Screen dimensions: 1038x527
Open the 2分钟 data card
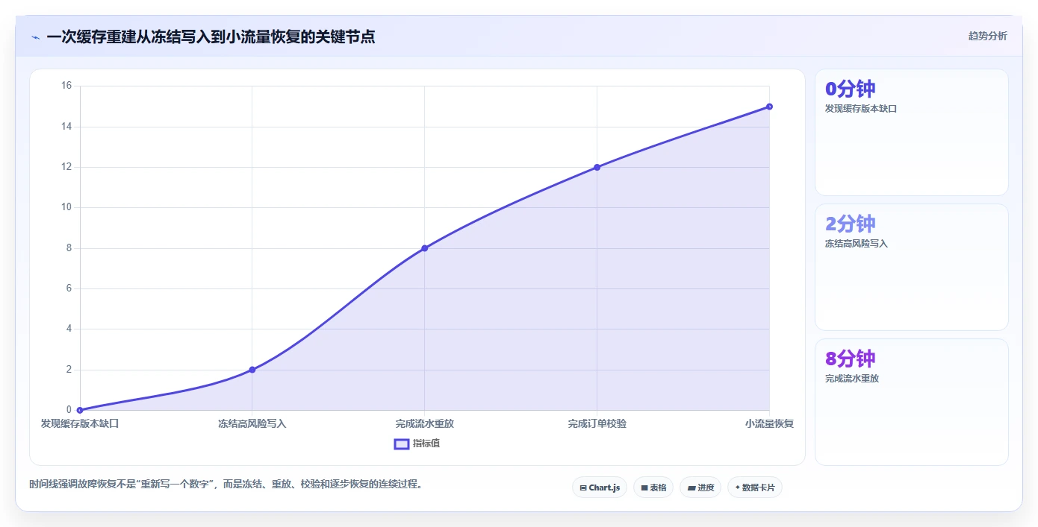[x=912, y=268]
